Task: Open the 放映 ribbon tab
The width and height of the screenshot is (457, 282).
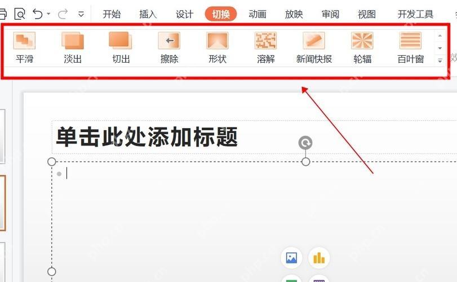Action: pyautogui.click(x=294, y=14)
